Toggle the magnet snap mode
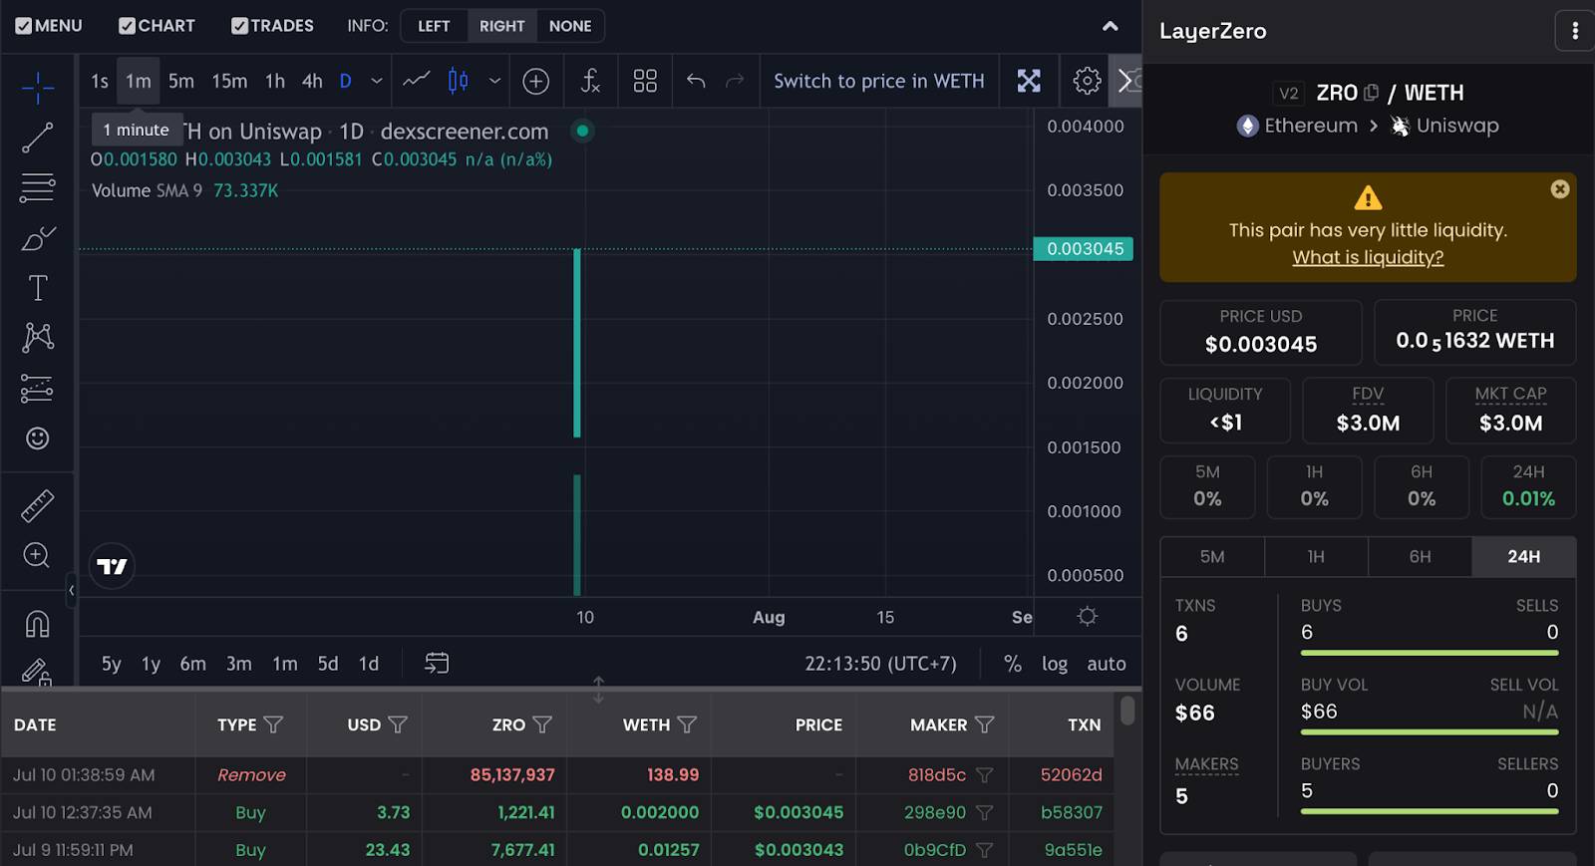The height and width of the screenshot is (866, 1595). (38, 624)
